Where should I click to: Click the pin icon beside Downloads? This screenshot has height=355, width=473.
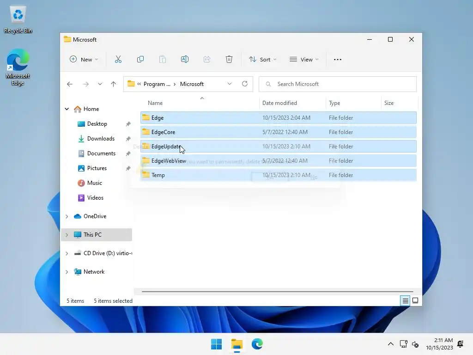click(x=128, y=139)
